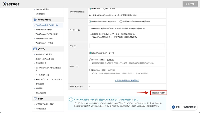Image resolution: width=200 pixels, height=113 pixels.
Task: Open メールの振り分け menu item
Action: click(42, 75)
